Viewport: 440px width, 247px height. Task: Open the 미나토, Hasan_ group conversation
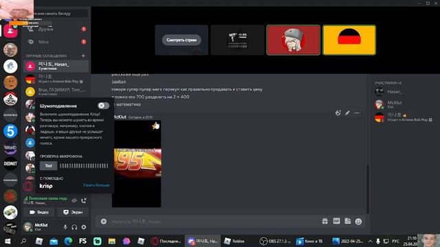[56, 66]
